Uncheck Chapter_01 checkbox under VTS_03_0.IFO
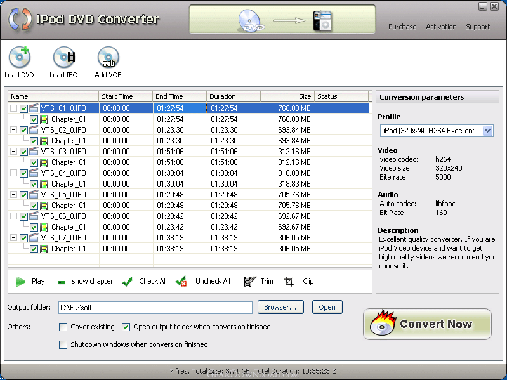The image size is (507, 380). click(34, 162)
